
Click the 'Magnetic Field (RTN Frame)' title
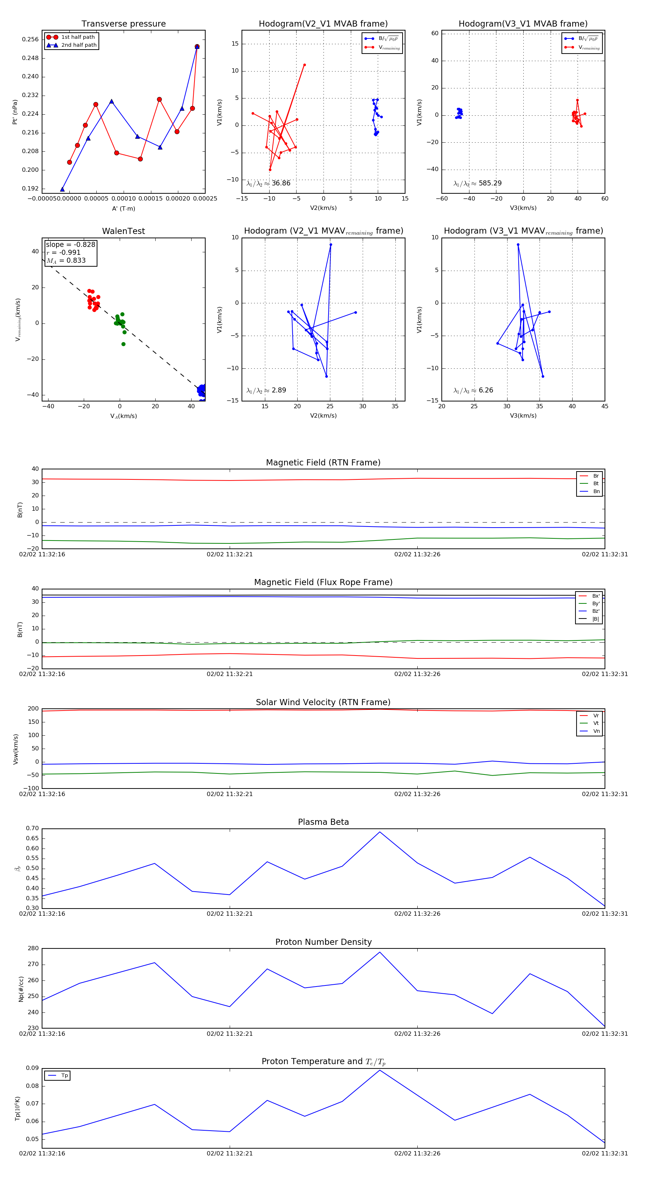click(x=323, y=463)
